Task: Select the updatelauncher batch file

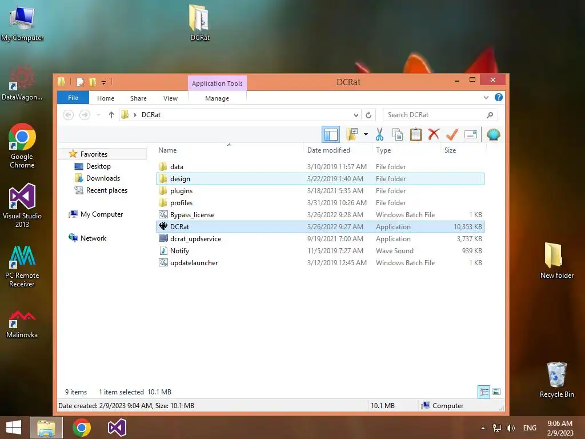Action: pos(320,263)
